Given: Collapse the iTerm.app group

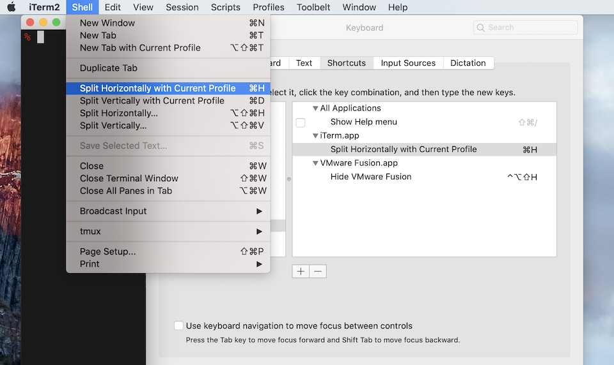Looking at the screenshot, I should click(315, 136).
